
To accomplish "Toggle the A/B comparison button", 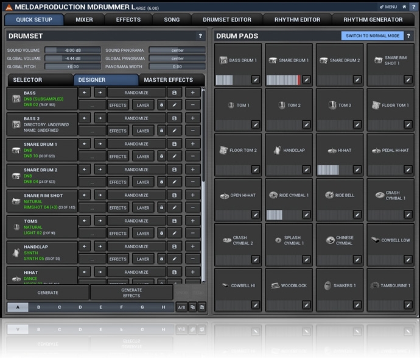I will [x=181, y=307].
